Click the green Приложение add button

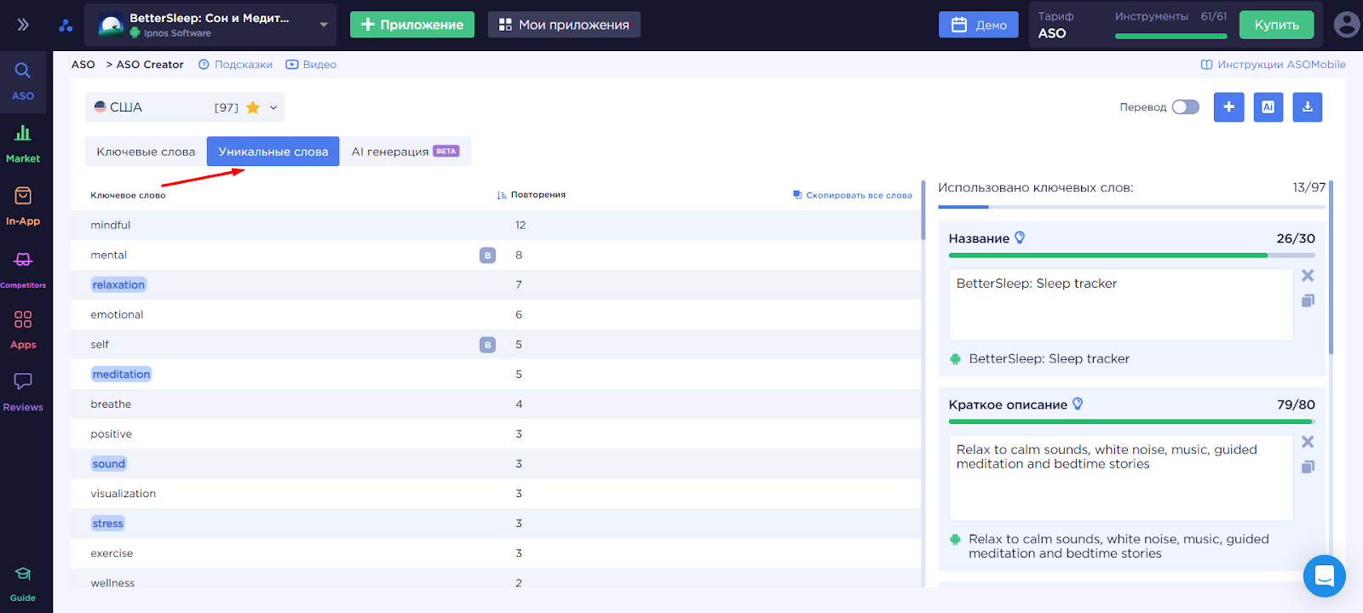coord(412,25)
